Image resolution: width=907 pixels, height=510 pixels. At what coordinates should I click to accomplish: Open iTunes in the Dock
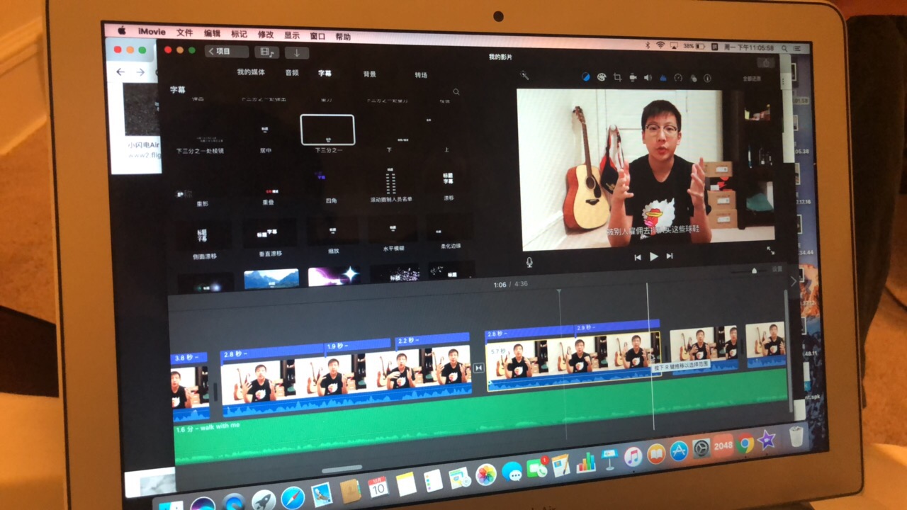click(633, 457)
